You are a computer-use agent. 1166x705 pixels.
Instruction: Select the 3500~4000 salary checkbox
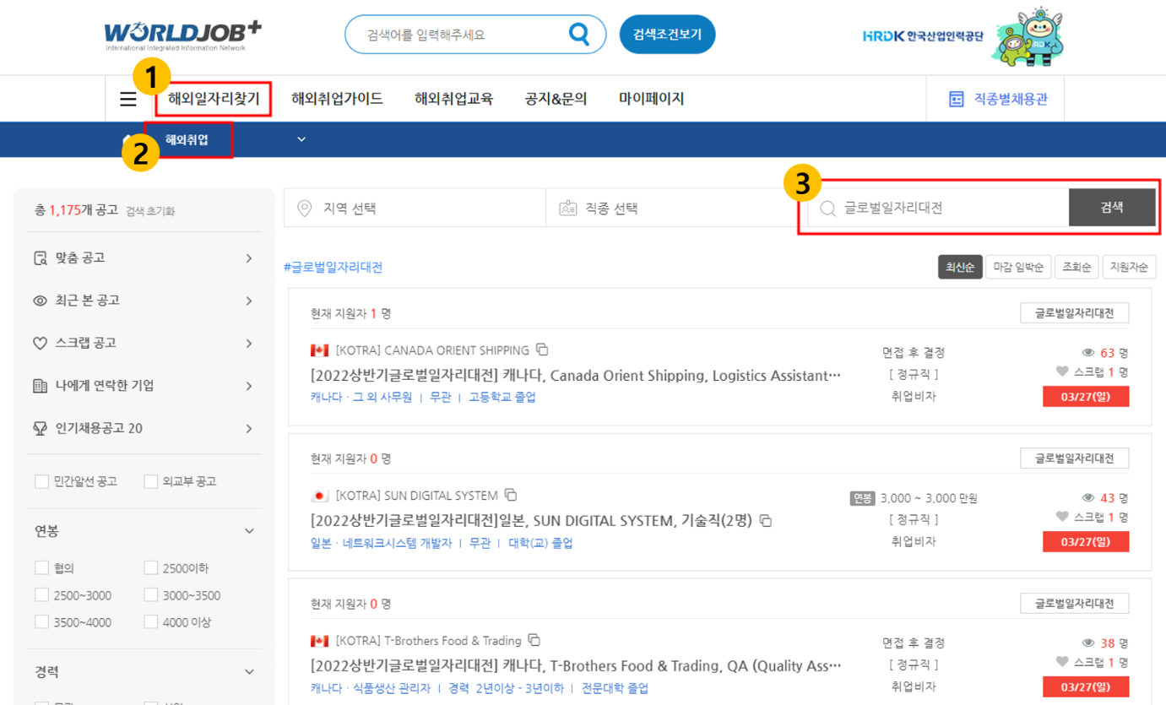click(x=41, y=622)
